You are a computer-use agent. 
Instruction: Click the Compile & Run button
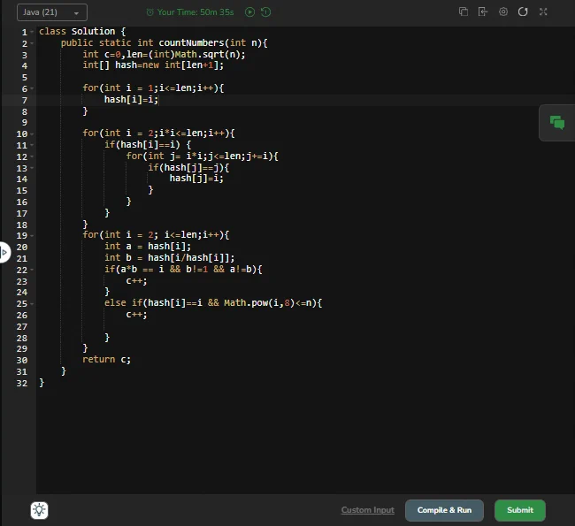(444, 510)
